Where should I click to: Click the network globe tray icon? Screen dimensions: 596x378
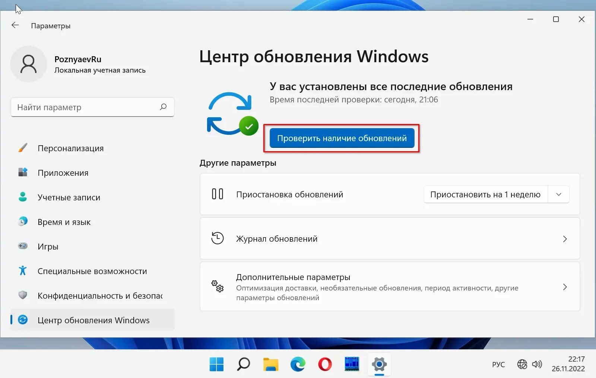pyautogui.click(x=522, y=364)
